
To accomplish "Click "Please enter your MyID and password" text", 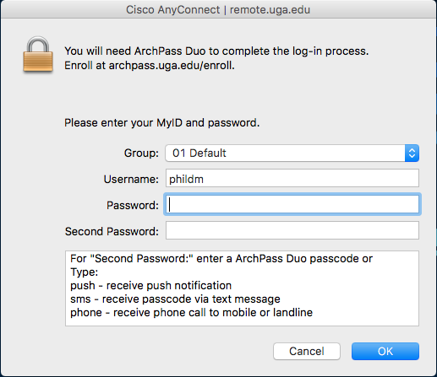I will pyautogui.click(x=162, y=123).
